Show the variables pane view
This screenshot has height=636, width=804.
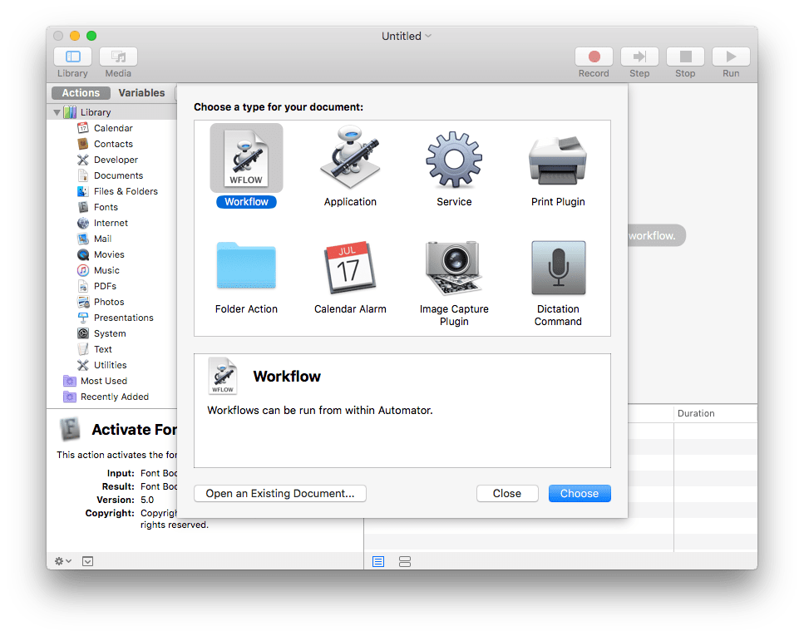click(405, 562)
